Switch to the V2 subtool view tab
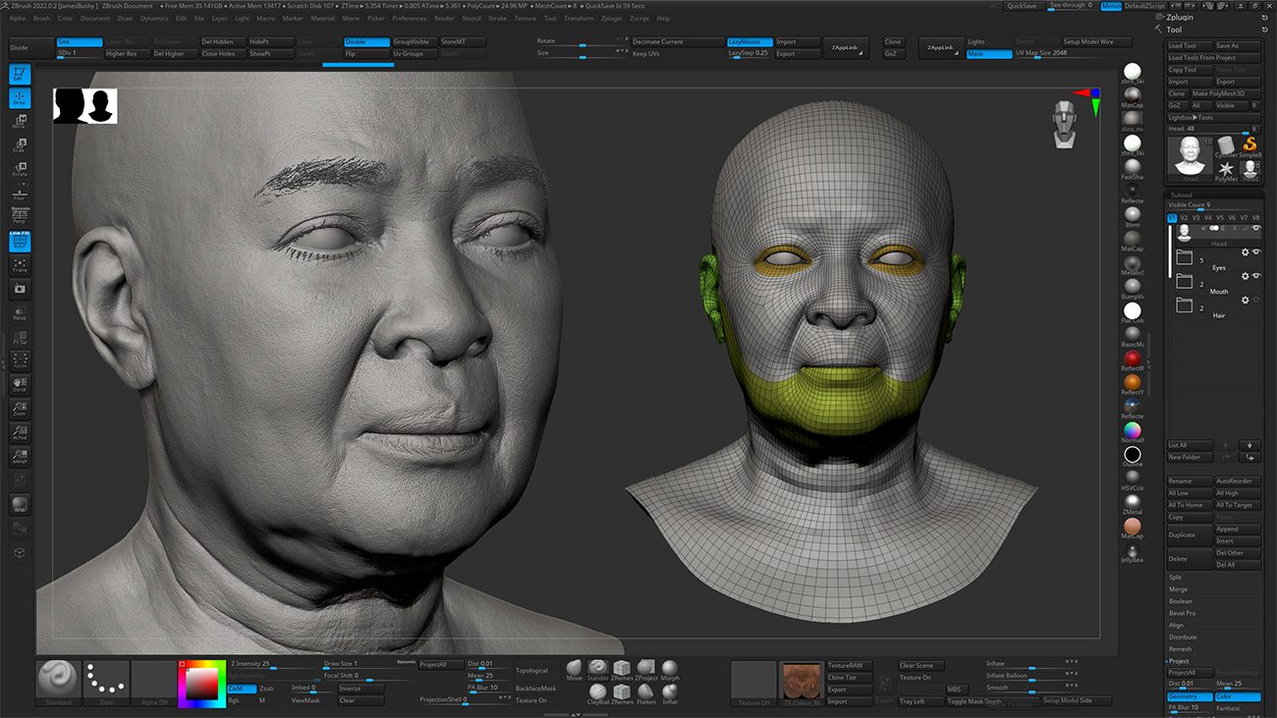 1186,218
